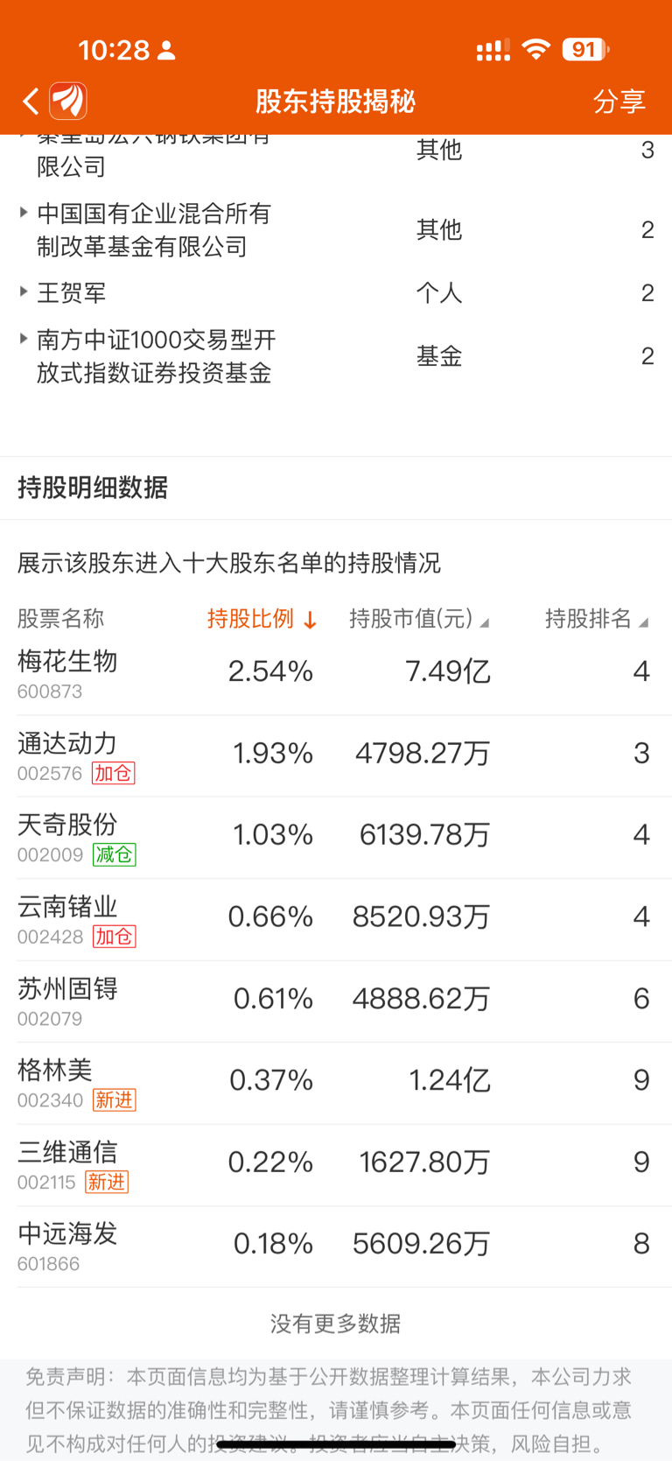Tap the 加仓 tag under 云南锗业

pyautogui.click(x=114, y=937)
